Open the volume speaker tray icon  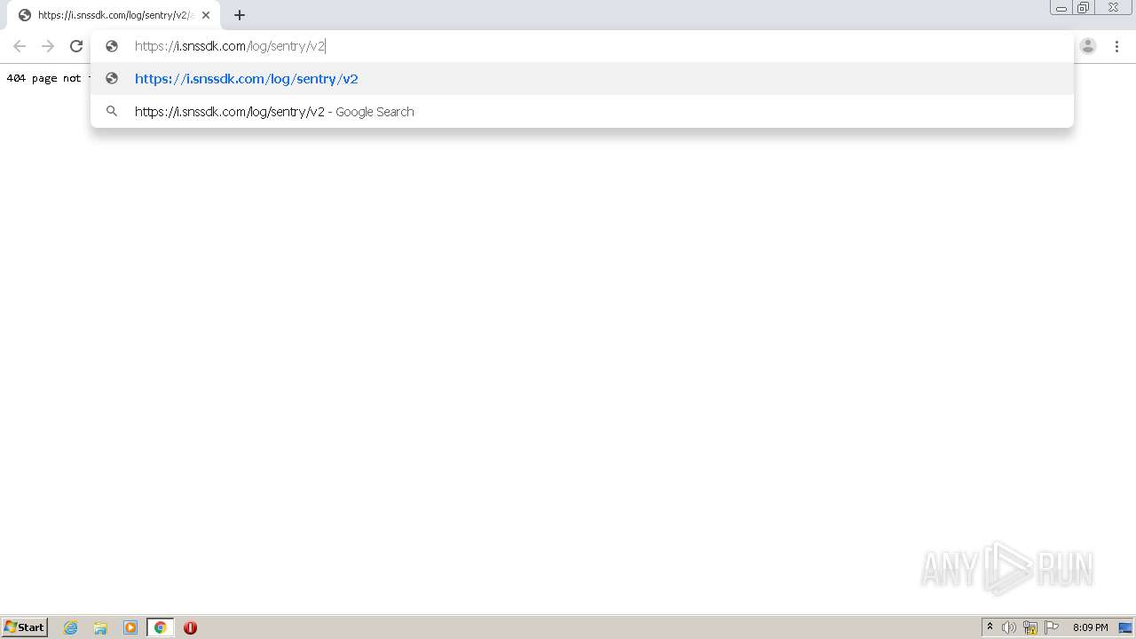(x=1009, y=627)
